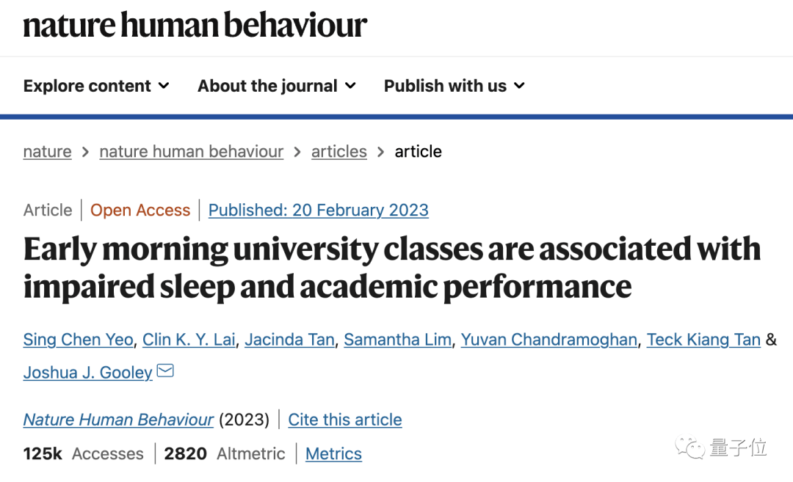Open author Teck Kiang Tan link
The width and height of the screenshot is (793, 482).
click(703, 340)
